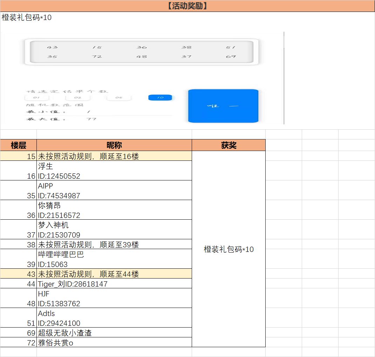
Task: Select floor cell 15 in the 楼层 column
Action: click(19, 156)
